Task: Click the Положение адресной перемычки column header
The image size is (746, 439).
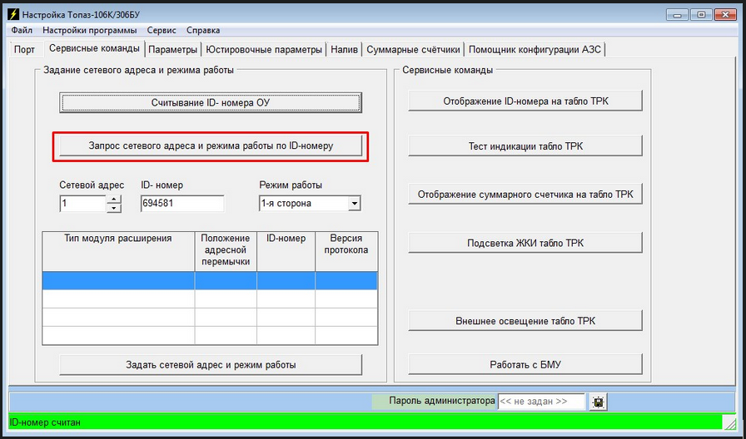Action: (x=226, y=251)
